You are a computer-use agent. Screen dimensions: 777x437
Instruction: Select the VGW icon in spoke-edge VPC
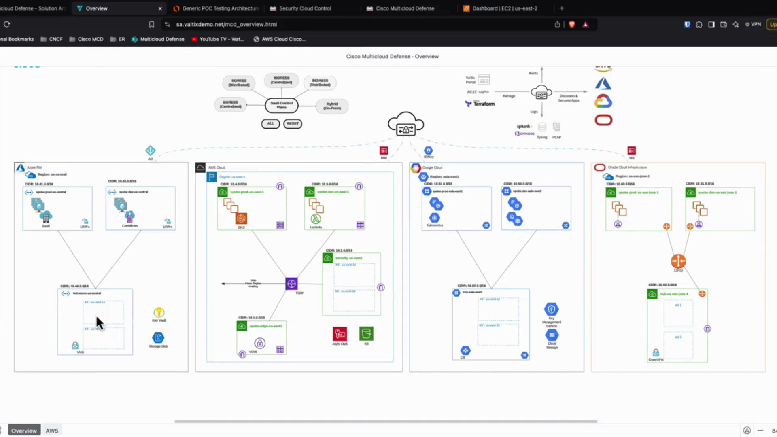click(260, 343)
